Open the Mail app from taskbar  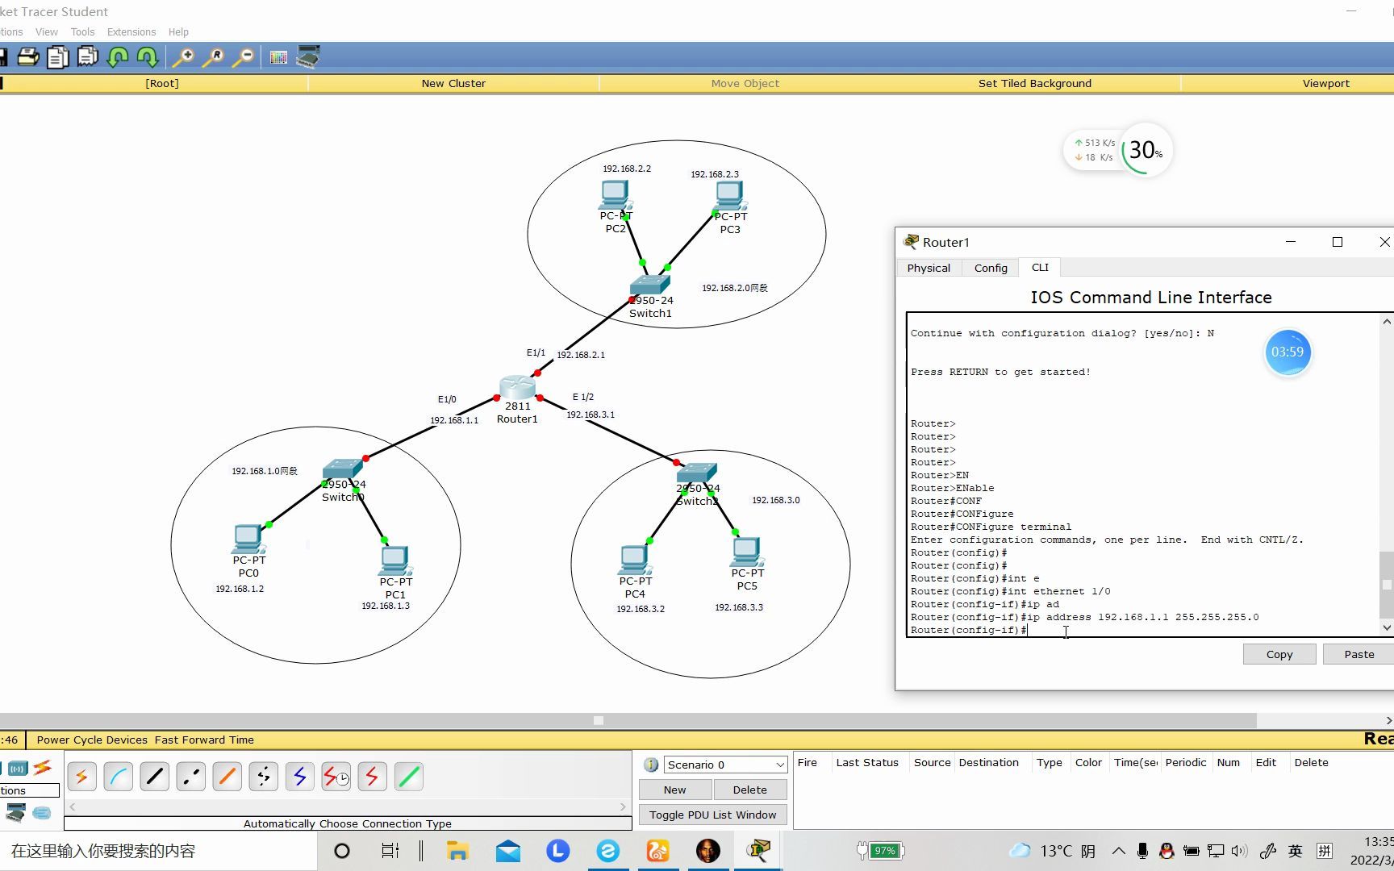coord(508,851)
